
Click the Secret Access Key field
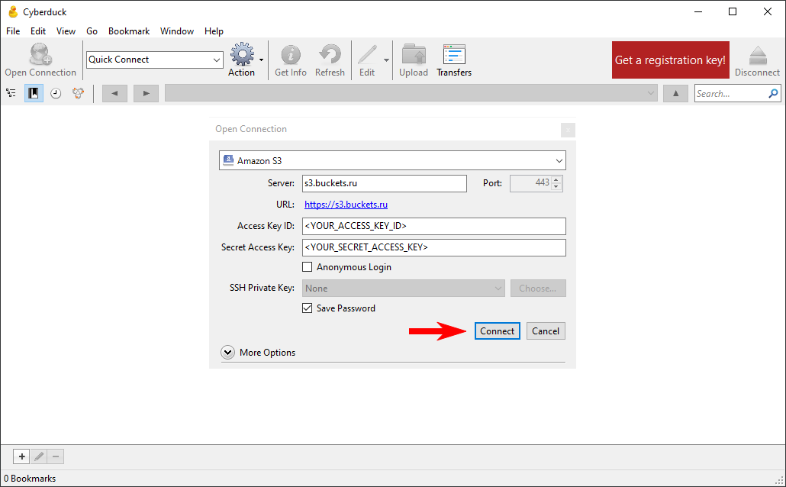click(434, 248)
